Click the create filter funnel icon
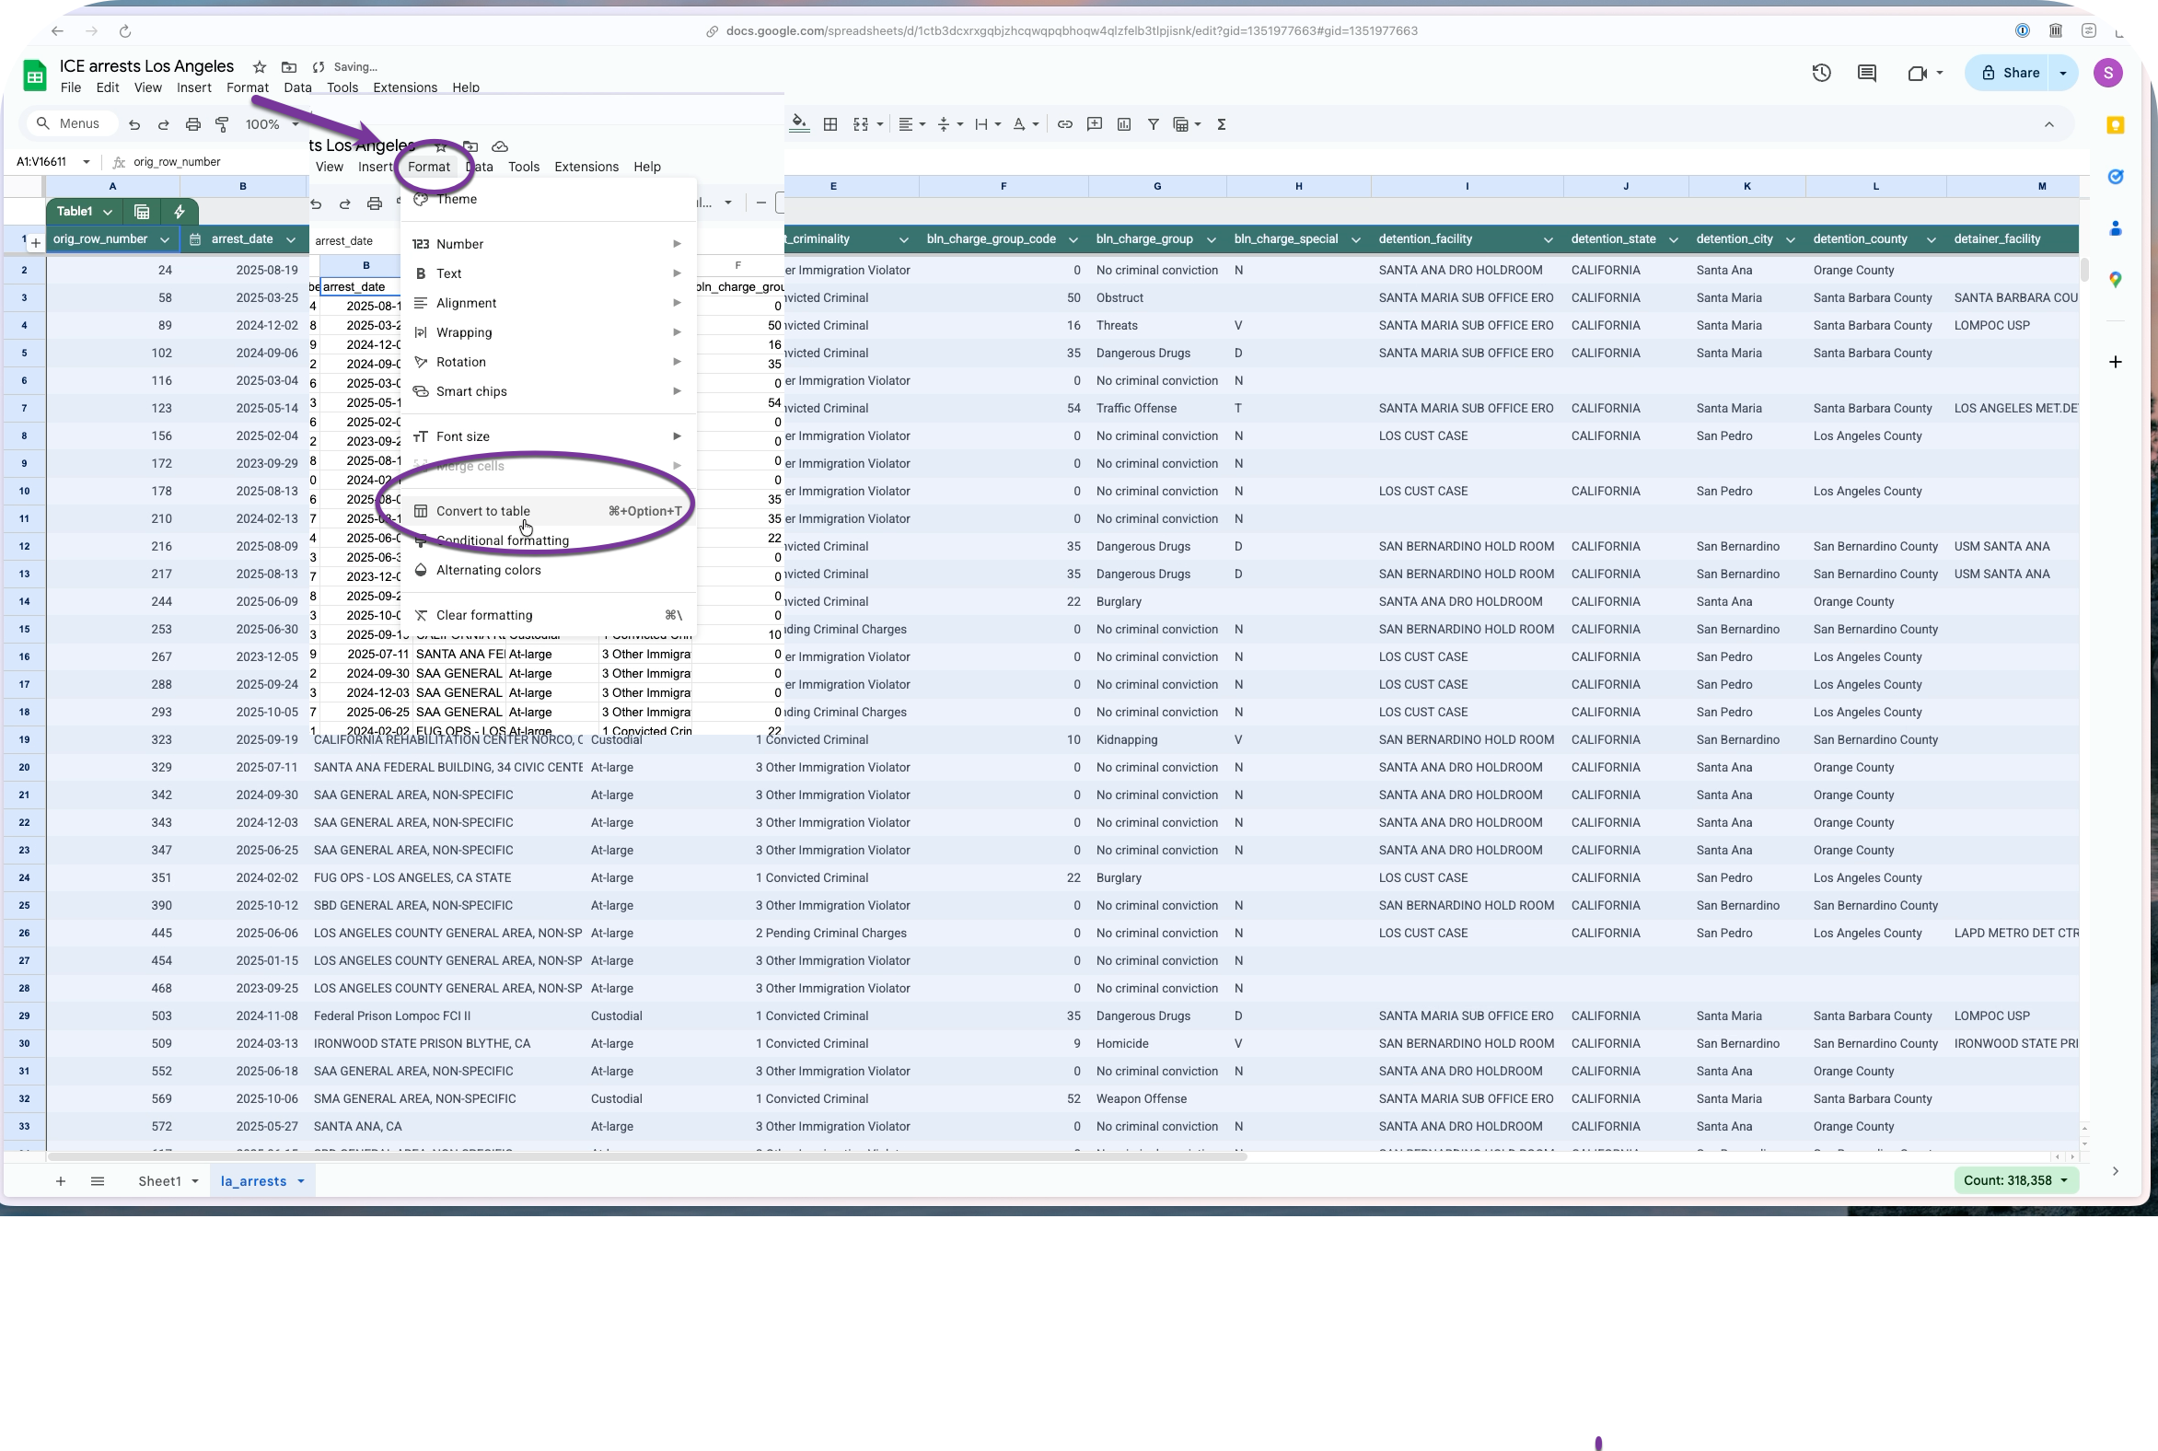The image size is (2158, 1451). (1153, 124)
